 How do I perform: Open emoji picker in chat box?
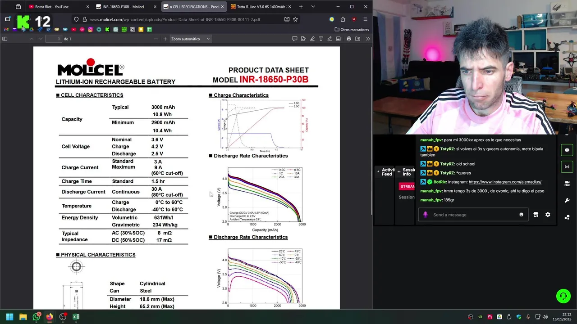(522, 215)
